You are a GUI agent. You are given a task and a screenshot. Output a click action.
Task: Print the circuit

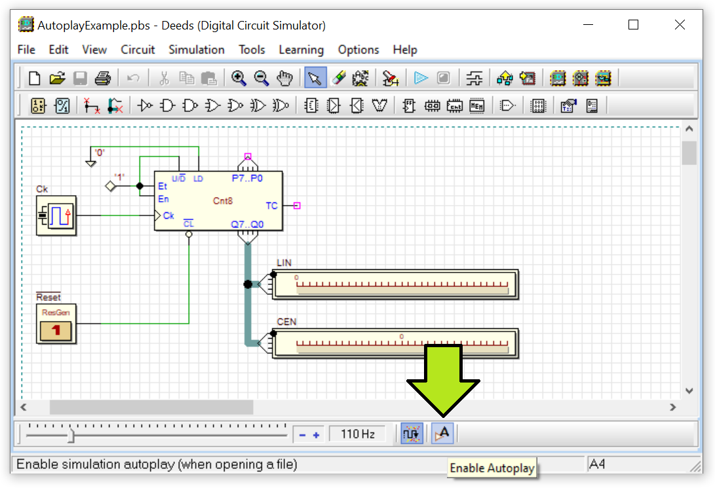(x=103, y=79)
